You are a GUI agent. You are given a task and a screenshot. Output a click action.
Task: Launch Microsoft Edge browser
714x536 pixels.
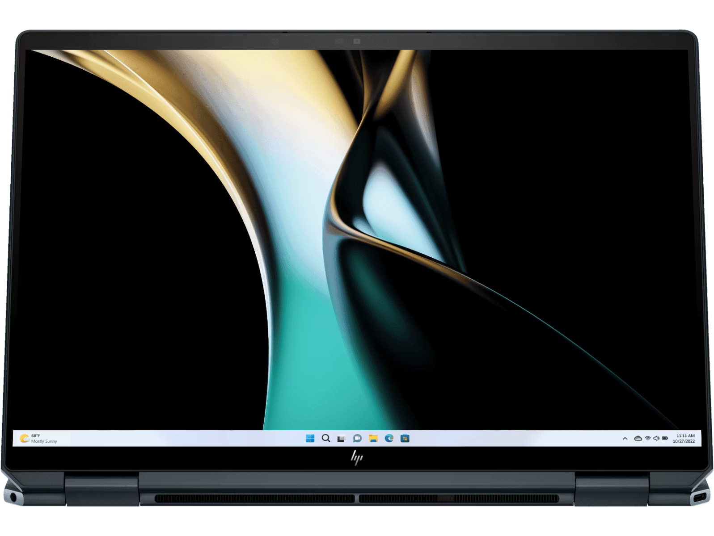[389, 438]
